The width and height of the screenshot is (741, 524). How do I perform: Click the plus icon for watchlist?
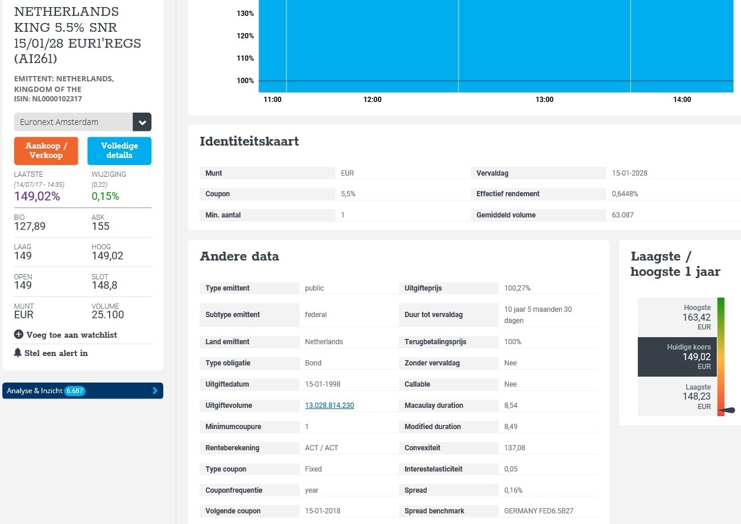(x=19, y=335)
